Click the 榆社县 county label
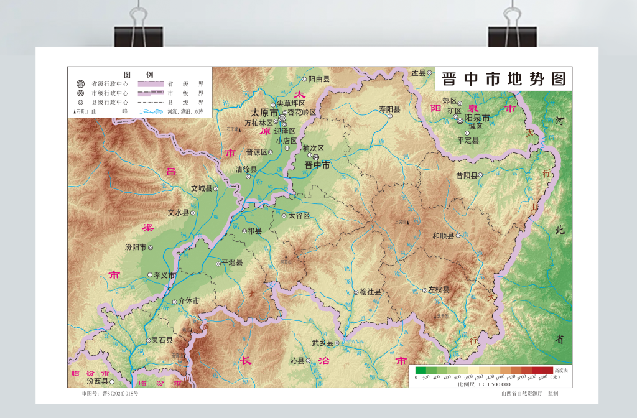The height and width of the screenshot is (418, 637). [x=370, y=292]
